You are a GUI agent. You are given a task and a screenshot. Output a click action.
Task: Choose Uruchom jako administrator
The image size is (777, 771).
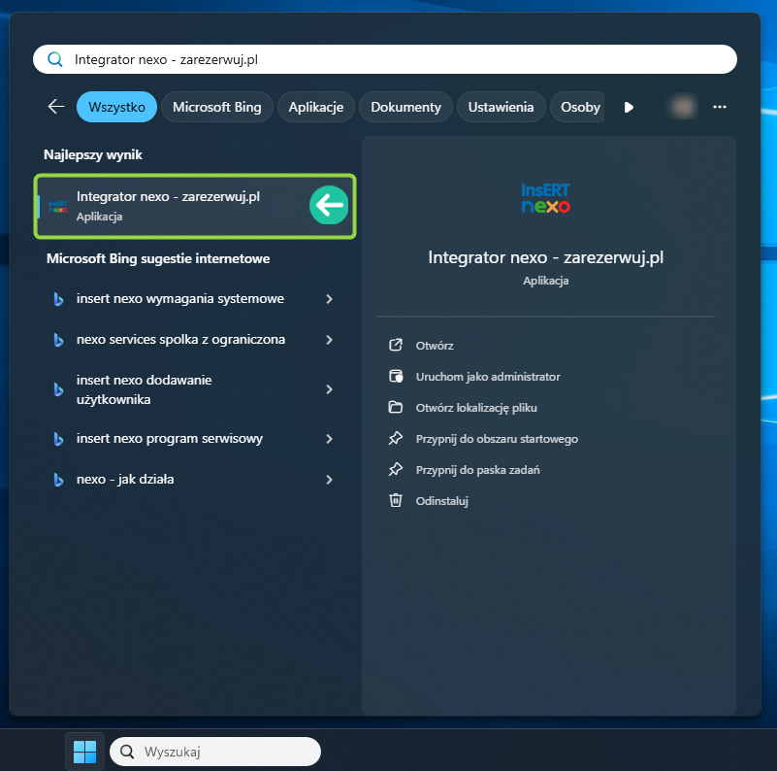point(487,377)
